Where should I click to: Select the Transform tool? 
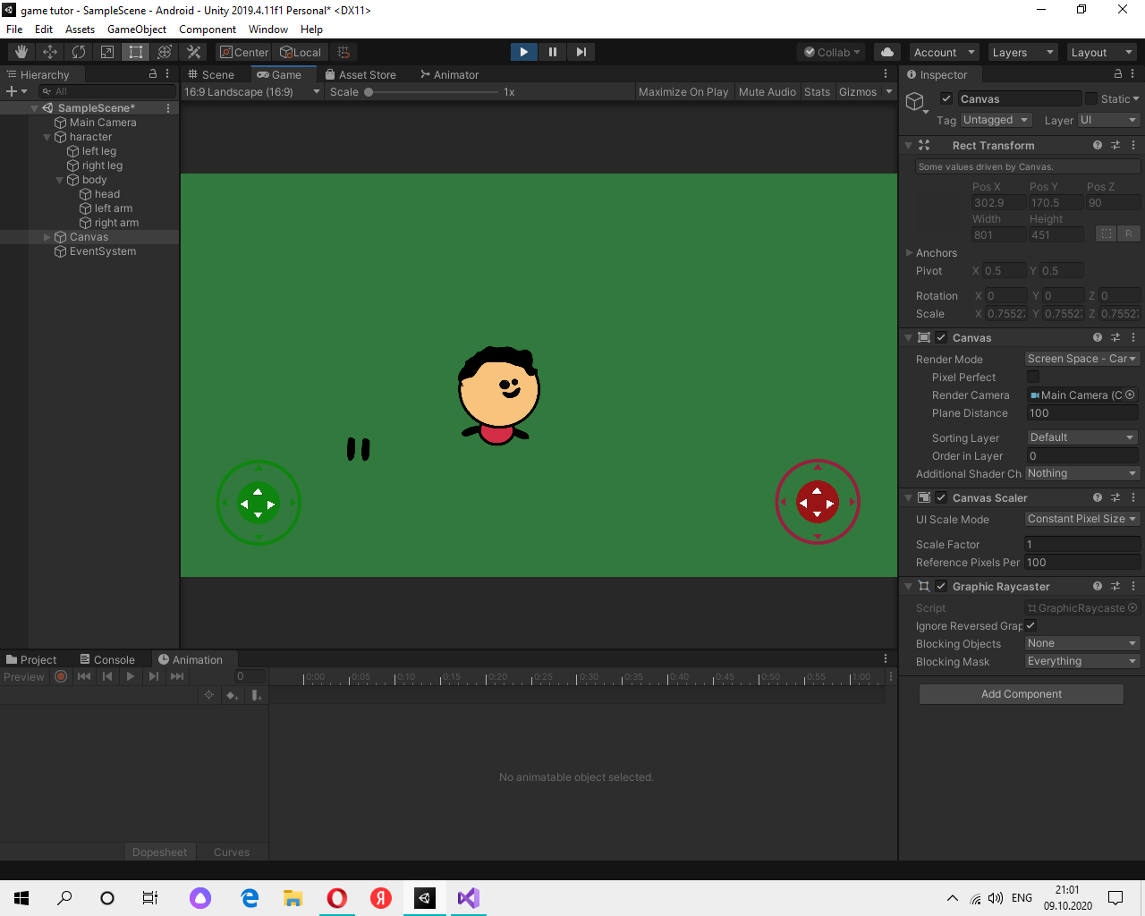tap(165, 52)
